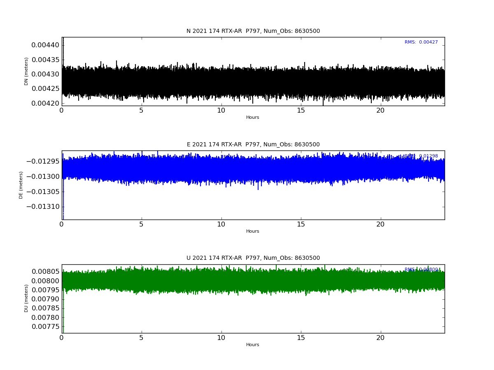This screenshot has height=370, width=494.
Task: Click hour tick 15 under the East plot
Action: tap(301, 224)
